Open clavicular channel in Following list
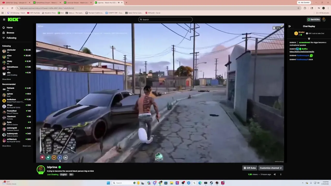Screen dimensions: 331x186 point(17,51)
